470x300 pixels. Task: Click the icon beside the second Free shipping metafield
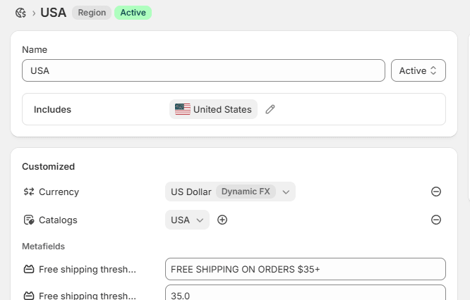point(29,296)
